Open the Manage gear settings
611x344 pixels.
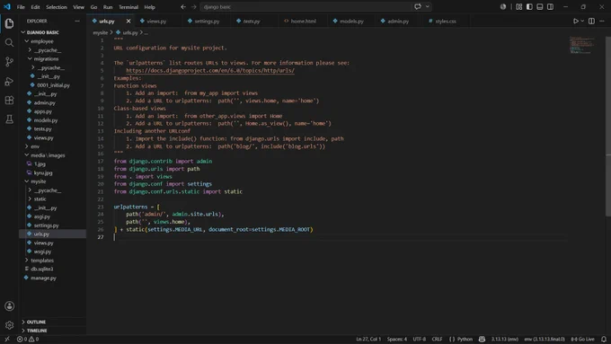point(9,325)
